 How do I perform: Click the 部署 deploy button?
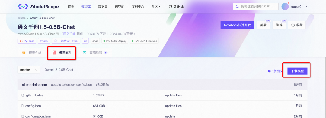tap(264, 25)
